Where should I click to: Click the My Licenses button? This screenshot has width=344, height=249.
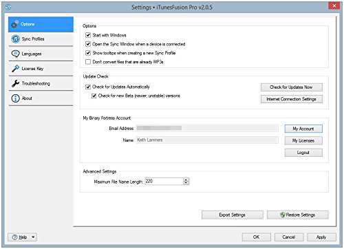(303, 140)
